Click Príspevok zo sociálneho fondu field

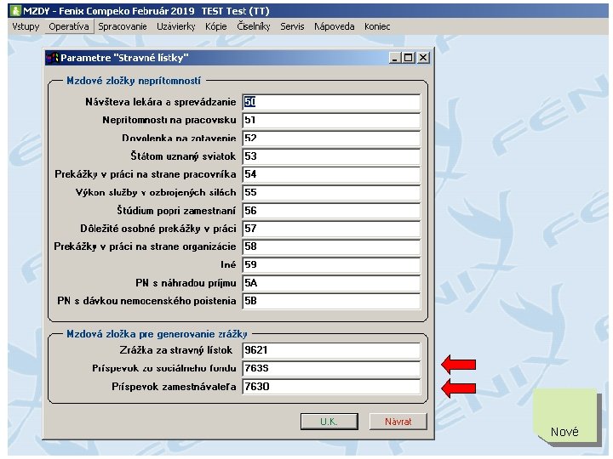[331, 368]
